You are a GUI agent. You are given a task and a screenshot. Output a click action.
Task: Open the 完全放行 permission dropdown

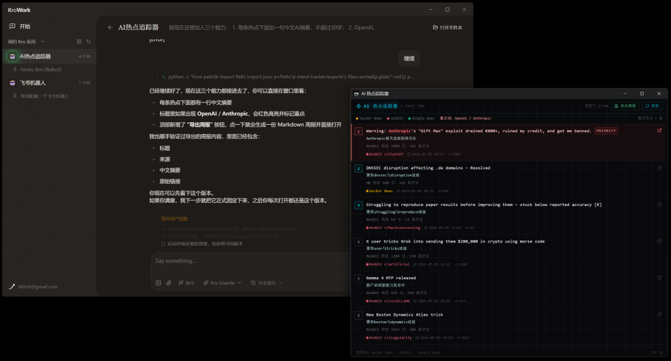tap(267, 283)
